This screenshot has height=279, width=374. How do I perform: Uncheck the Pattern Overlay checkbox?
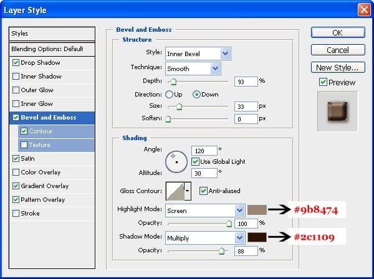click(16, 200)
